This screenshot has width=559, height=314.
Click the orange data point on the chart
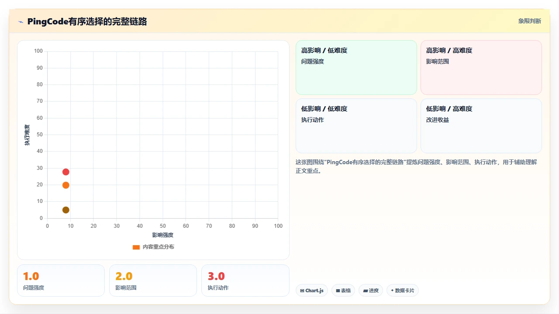click(x=66, y=185)
